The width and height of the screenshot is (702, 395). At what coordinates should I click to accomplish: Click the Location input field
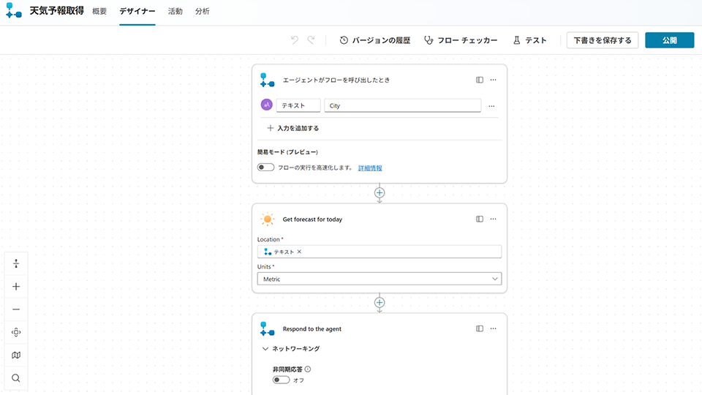(380, 252)
